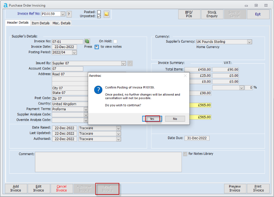Click the question mark beside Invoice Ref No
Viewport: 274px width, 197px height.
[x=69, y=14]
